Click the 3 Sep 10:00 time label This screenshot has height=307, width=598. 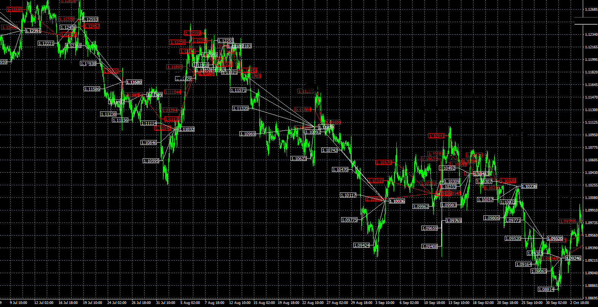coord(385,303)
